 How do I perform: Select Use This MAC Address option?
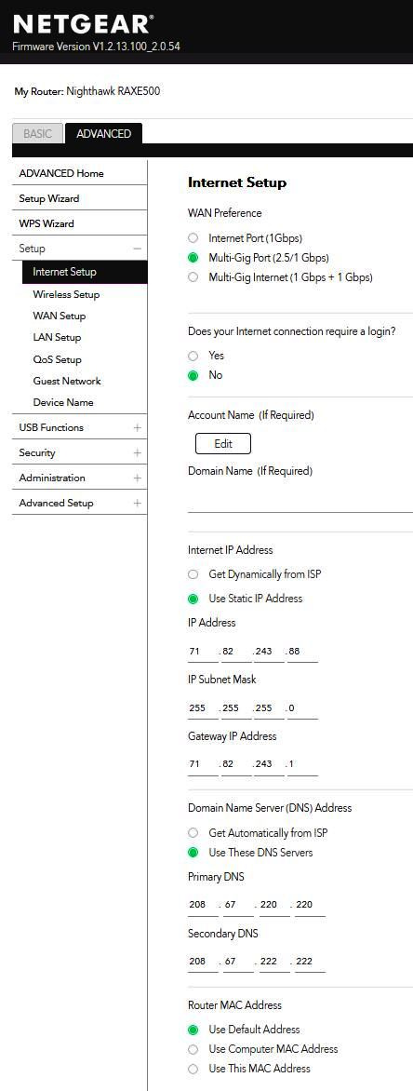click(193, 1069)
